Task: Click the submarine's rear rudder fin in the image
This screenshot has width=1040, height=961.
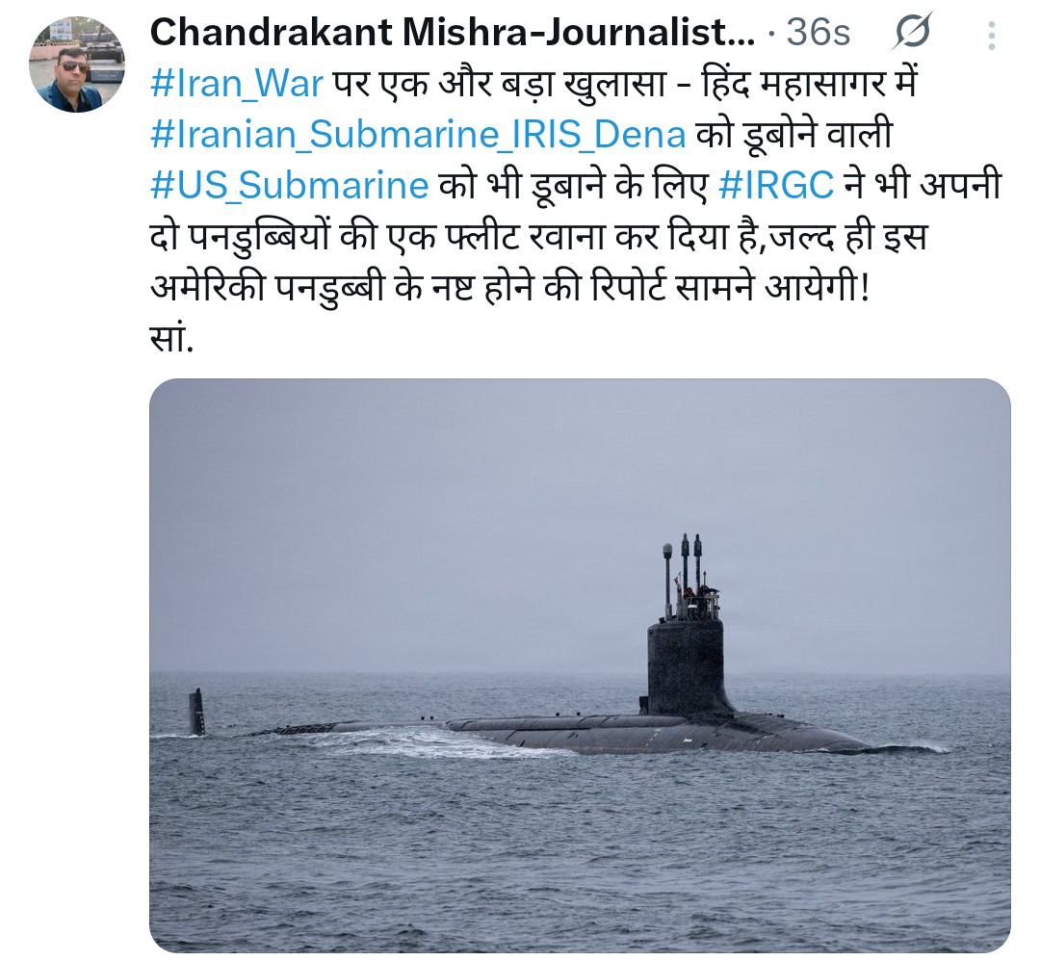Action: click(x=196, y=712)
